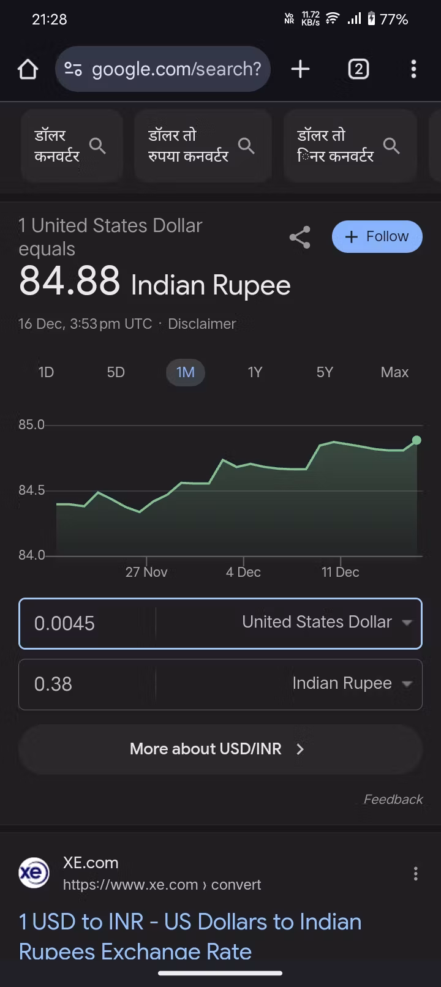441x987 pixels.
Task: Expand More about USD/INR
Action: coord(219,749)
